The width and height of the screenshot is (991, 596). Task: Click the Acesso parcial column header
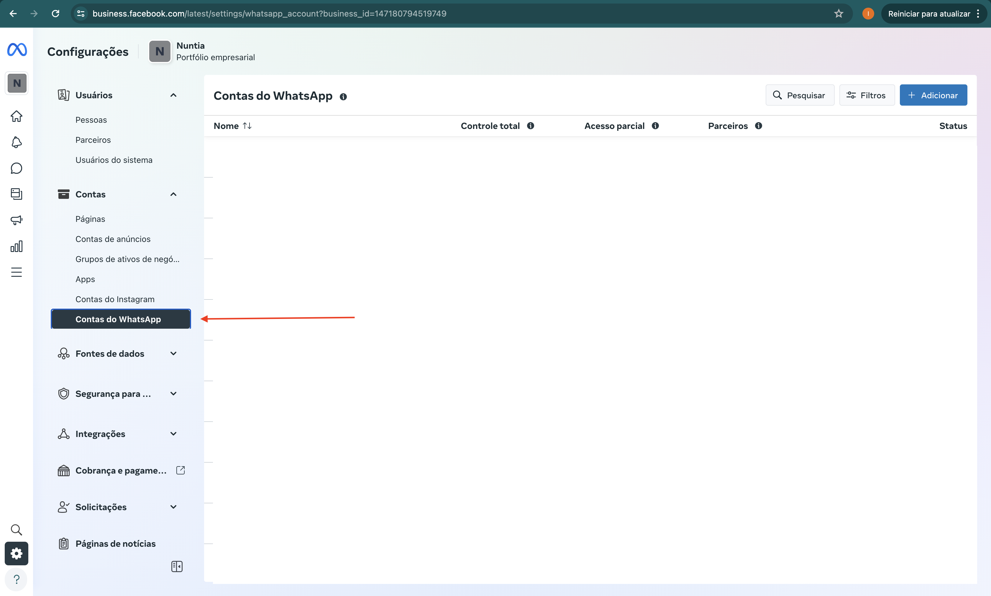tap(614, 126)
